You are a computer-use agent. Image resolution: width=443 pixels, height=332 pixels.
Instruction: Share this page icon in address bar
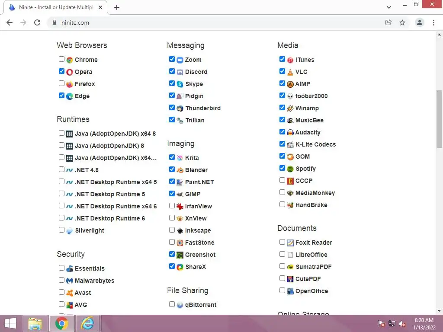click(x=388, y=22)
